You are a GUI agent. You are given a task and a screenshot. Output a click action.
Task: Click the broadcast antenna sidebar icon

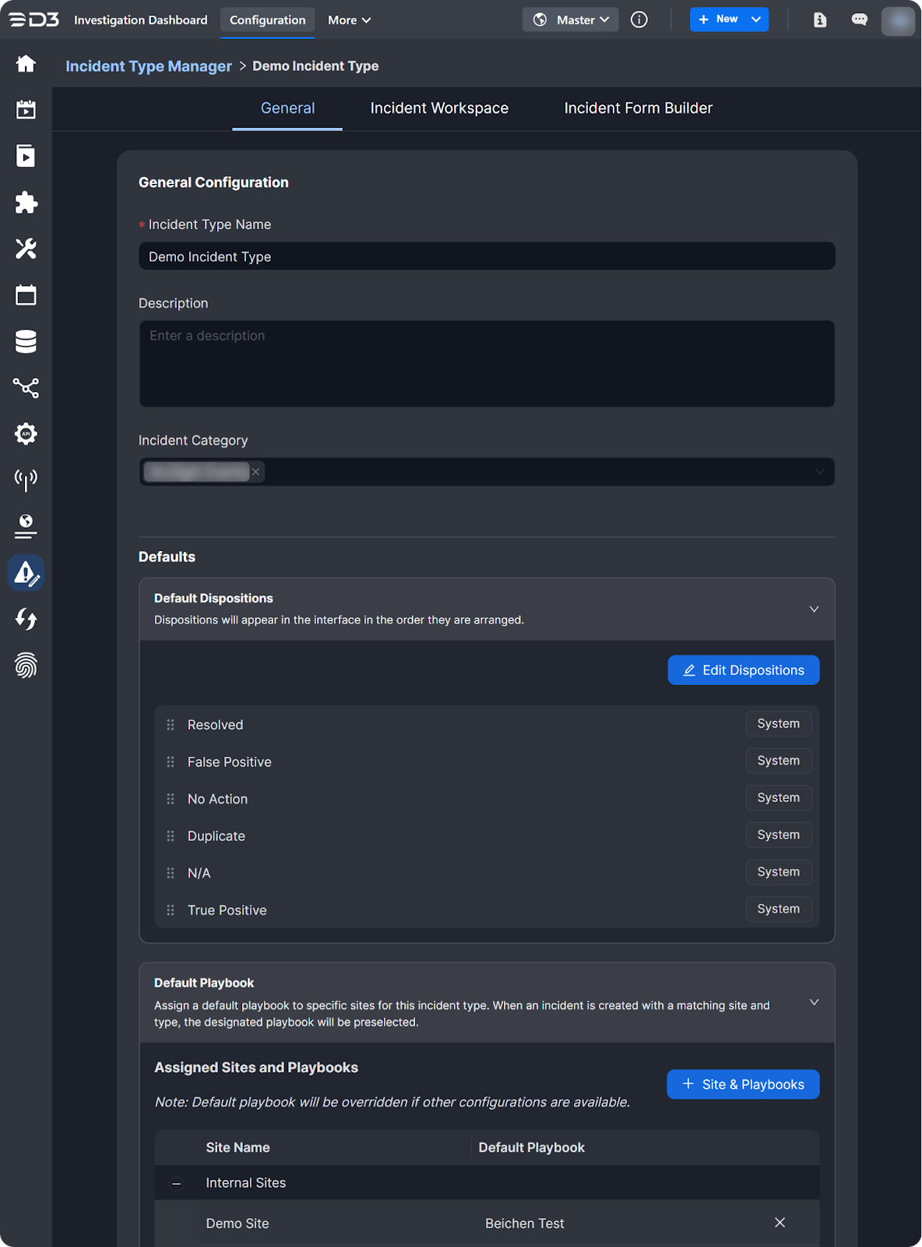point(26,479)
